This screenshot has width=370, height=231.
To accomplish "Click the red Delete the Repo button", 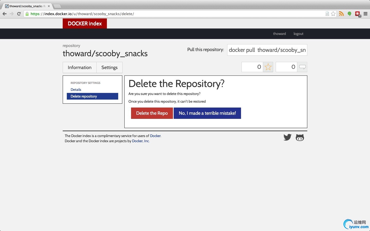I will pos(152,113).
